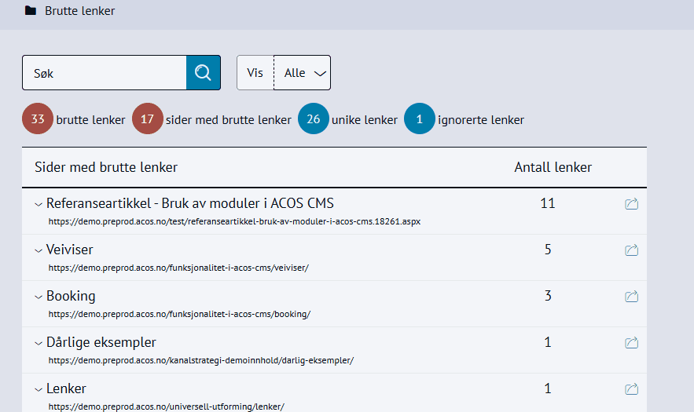Expand the Referanseartikkel row chevron
This screenshot has width=694, height=412.
pyautogui.click(x=39, y=204)
